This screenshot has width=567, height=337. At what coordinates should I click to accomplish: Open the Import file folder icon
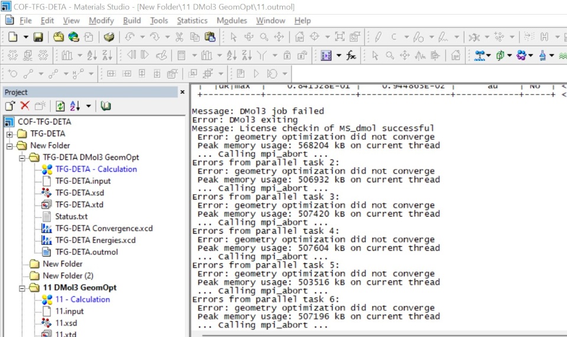click(x=58, y=37)
